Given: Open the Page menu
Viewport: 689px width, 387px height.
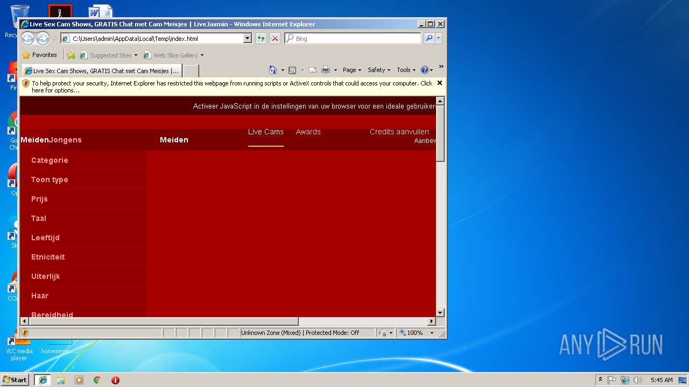Looking at the screenshot, I should [351, 70].
